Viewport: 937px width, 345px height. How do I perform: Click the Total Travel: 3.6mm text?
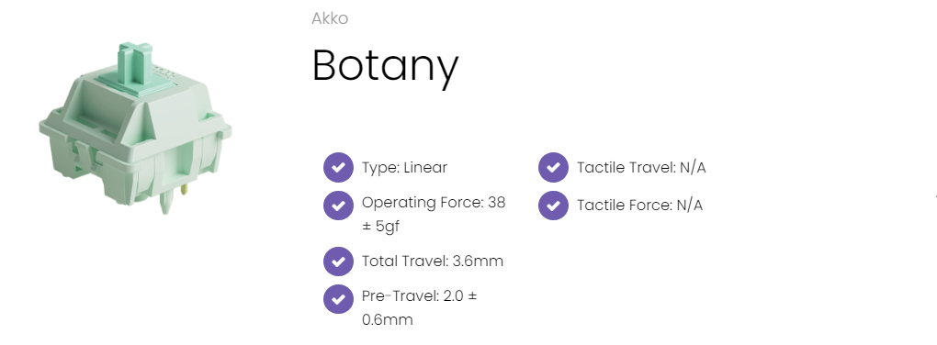point(433,262)
